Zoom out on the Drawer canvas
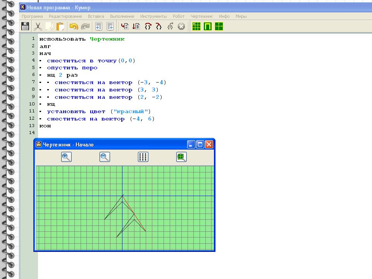372x279 pixels. click(x=105, y=157)
